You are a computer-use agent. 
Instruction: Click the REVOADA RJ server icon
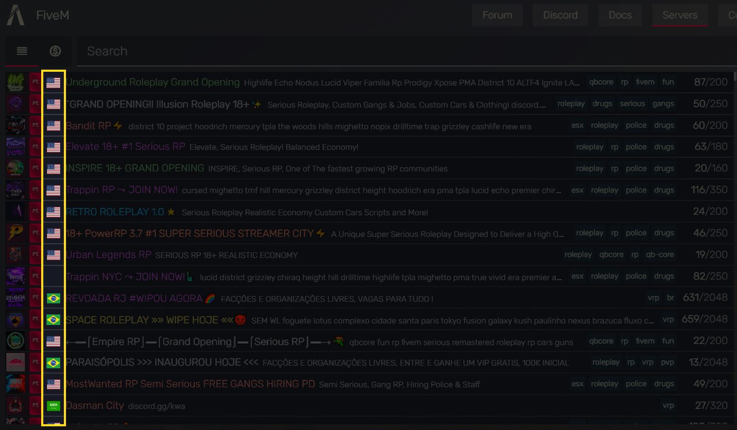click(15, 298)
